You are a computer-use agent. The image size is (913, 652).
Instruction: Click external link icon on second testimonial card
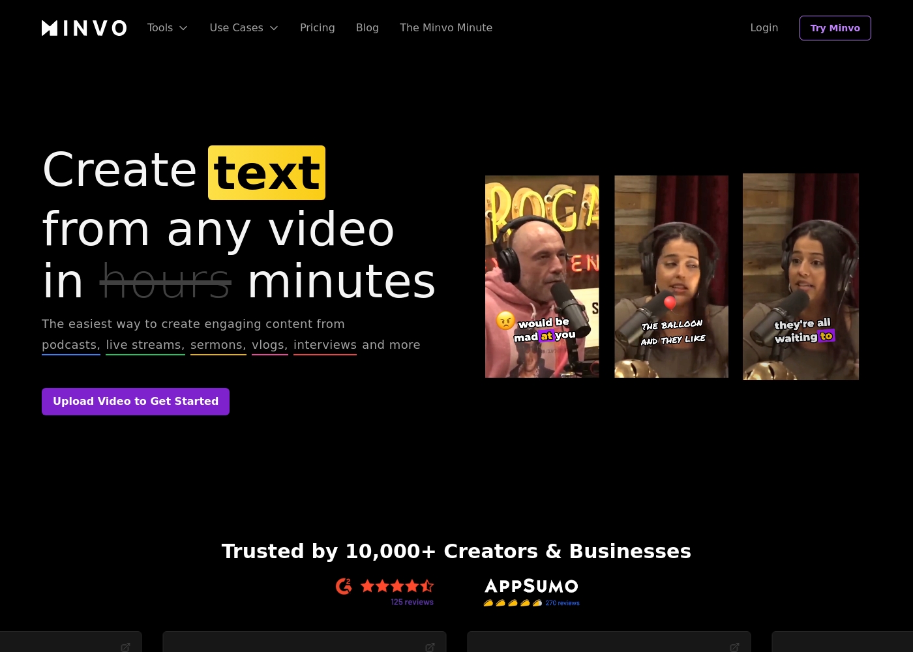pyautogui.click(x=430, y=647)
